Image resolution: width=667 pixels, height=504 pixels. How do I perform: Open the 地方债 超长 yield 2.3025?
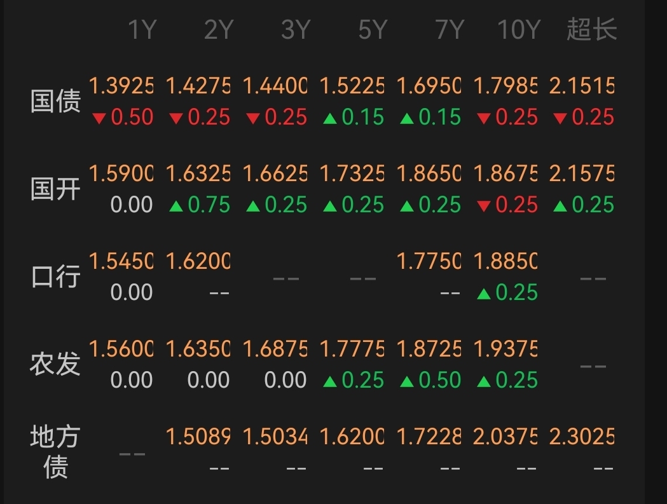click(x=582, y=437)
